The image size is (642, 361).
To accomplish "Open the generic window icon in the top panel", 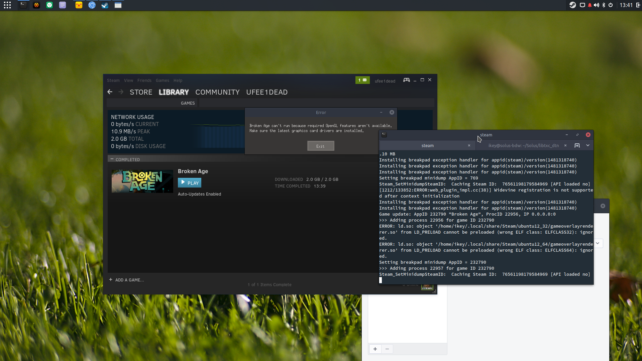I will [118, 5].
